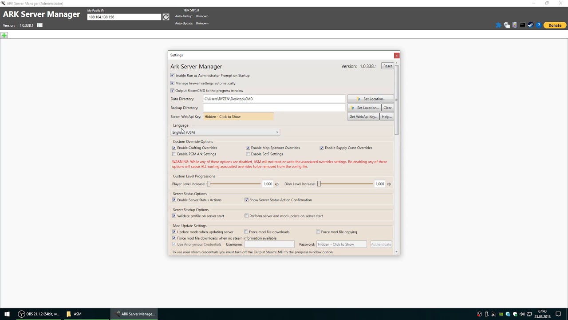Image resolution: width=568 pixels, height=320 pixels.
Task: Toggle Enable Run as Administrator Prompt on Startup
Action: (x=173, y=76)
